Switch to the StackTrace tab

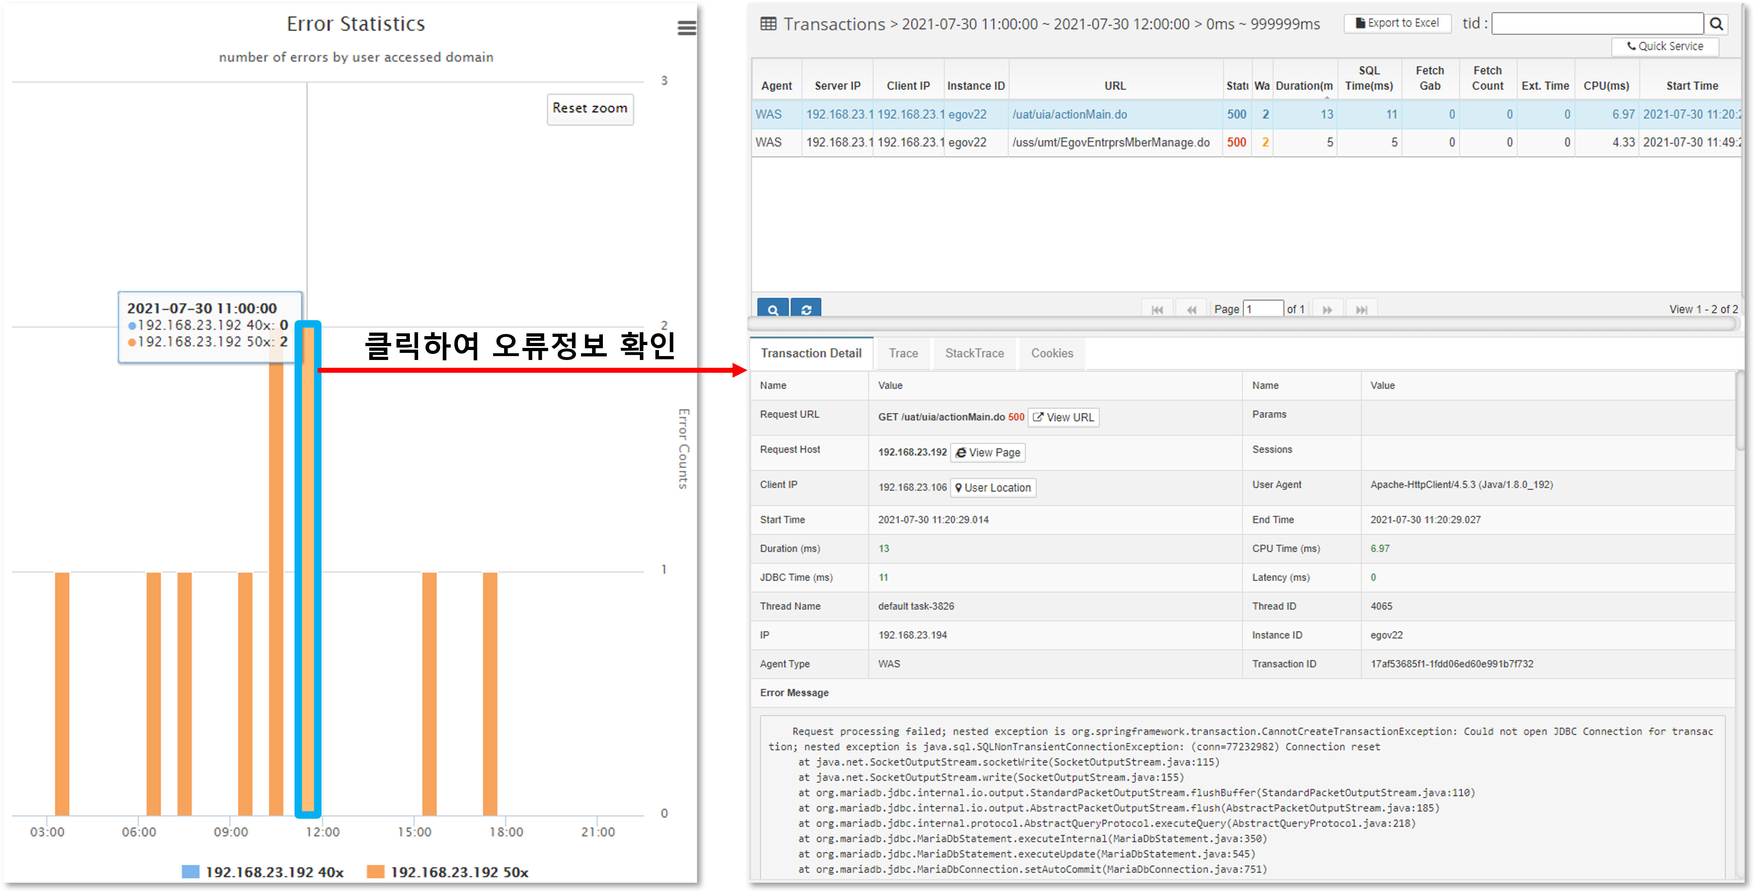coord(974,353)
